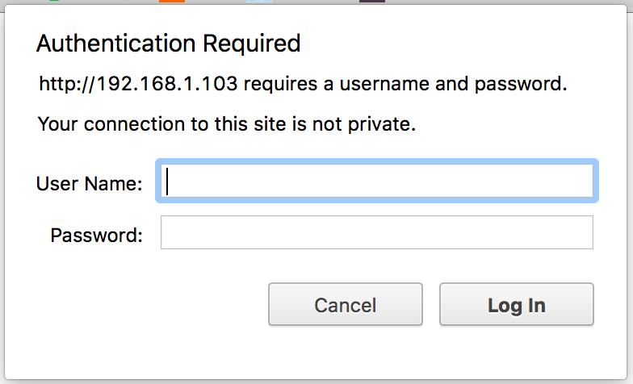
Task: Click "requires a username and password" text
Action: coord(404,84)
